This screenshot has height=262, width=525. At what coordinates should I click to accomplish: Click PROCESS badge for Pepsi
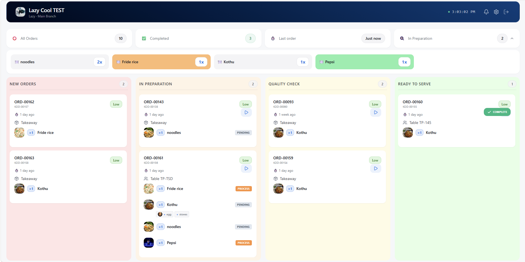[244, 243]
